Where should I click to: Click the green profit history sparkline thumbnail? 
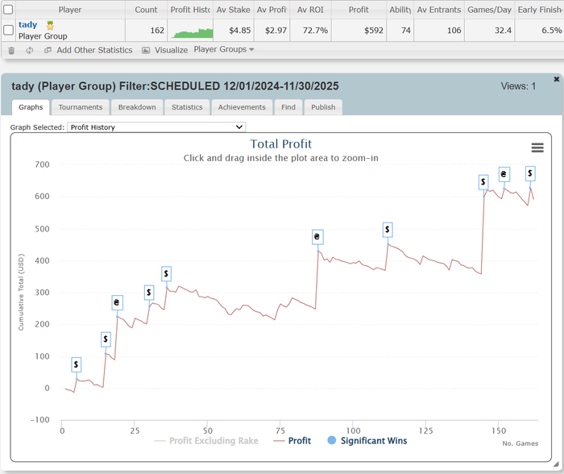point(192,33)
